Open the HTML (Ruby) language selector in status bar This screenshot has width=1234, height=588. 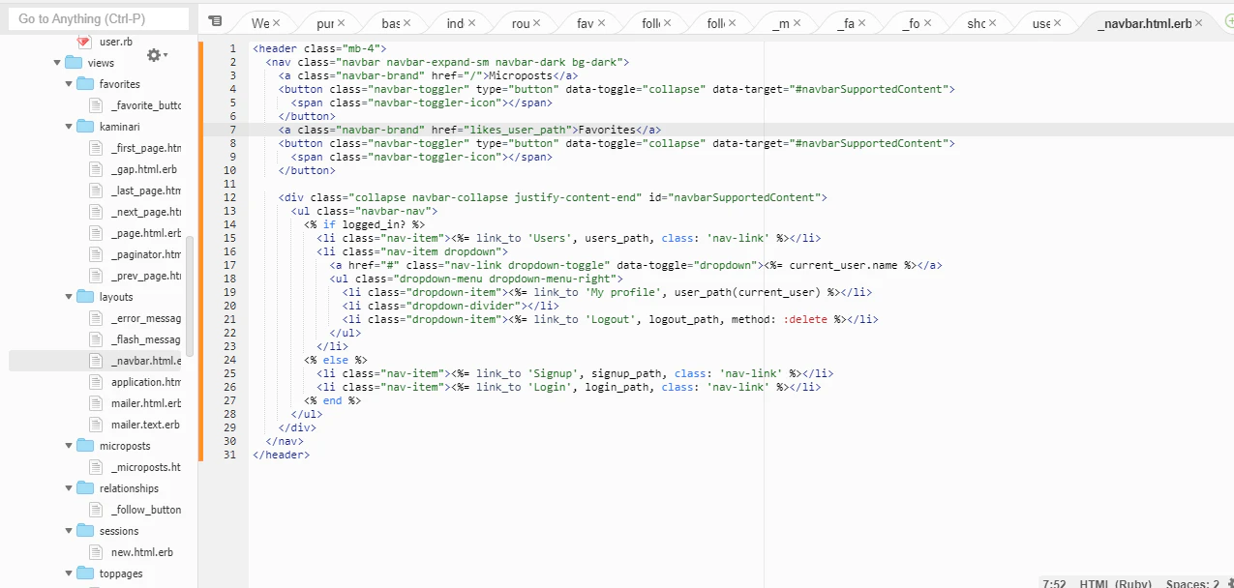point(1115,582)
